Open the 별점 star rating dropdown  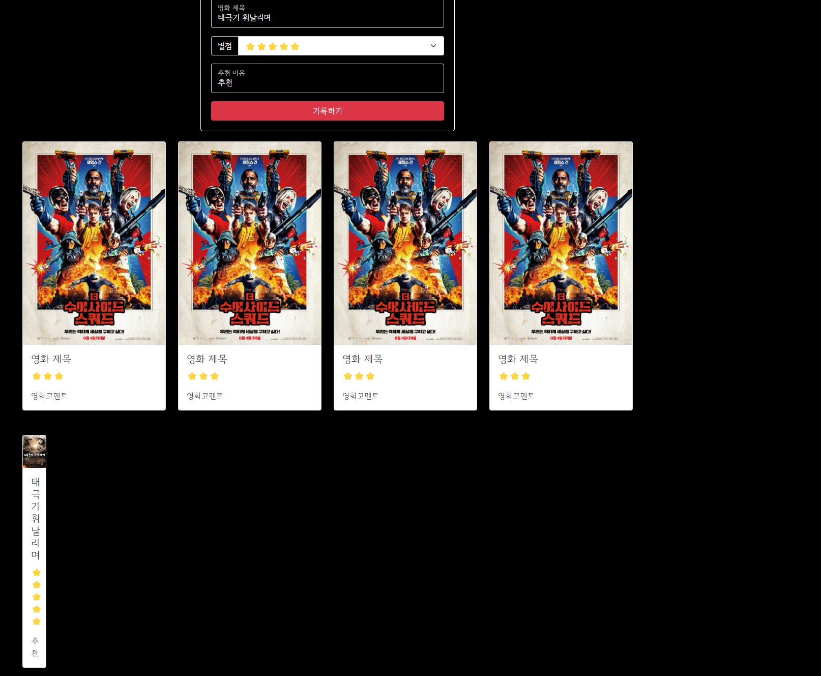[x=341, y=46]
